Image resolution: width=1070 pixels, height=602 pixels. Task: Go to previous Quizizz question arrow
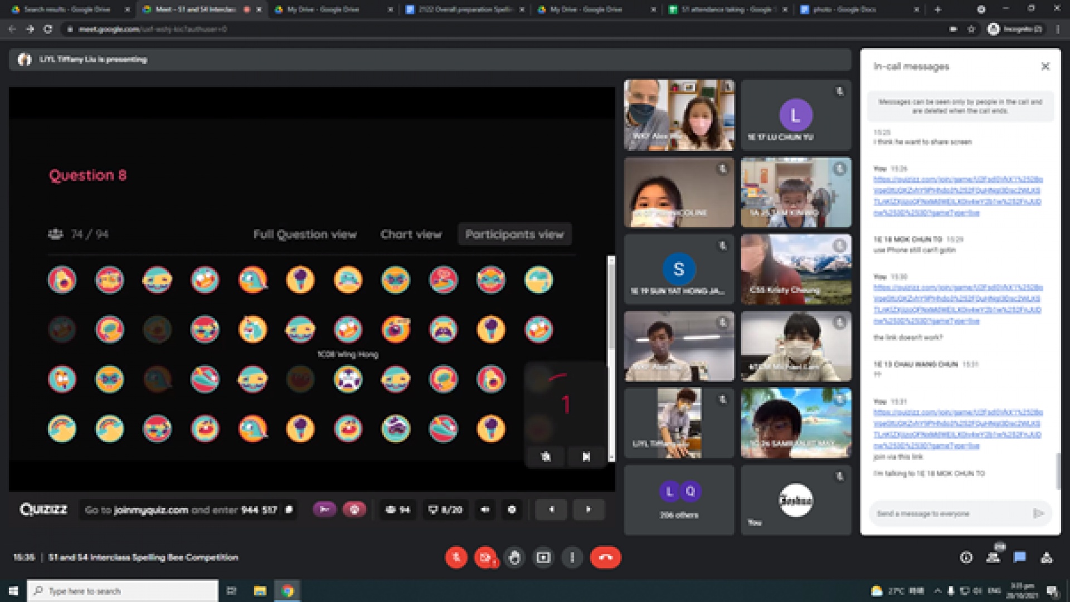(552, 510)
